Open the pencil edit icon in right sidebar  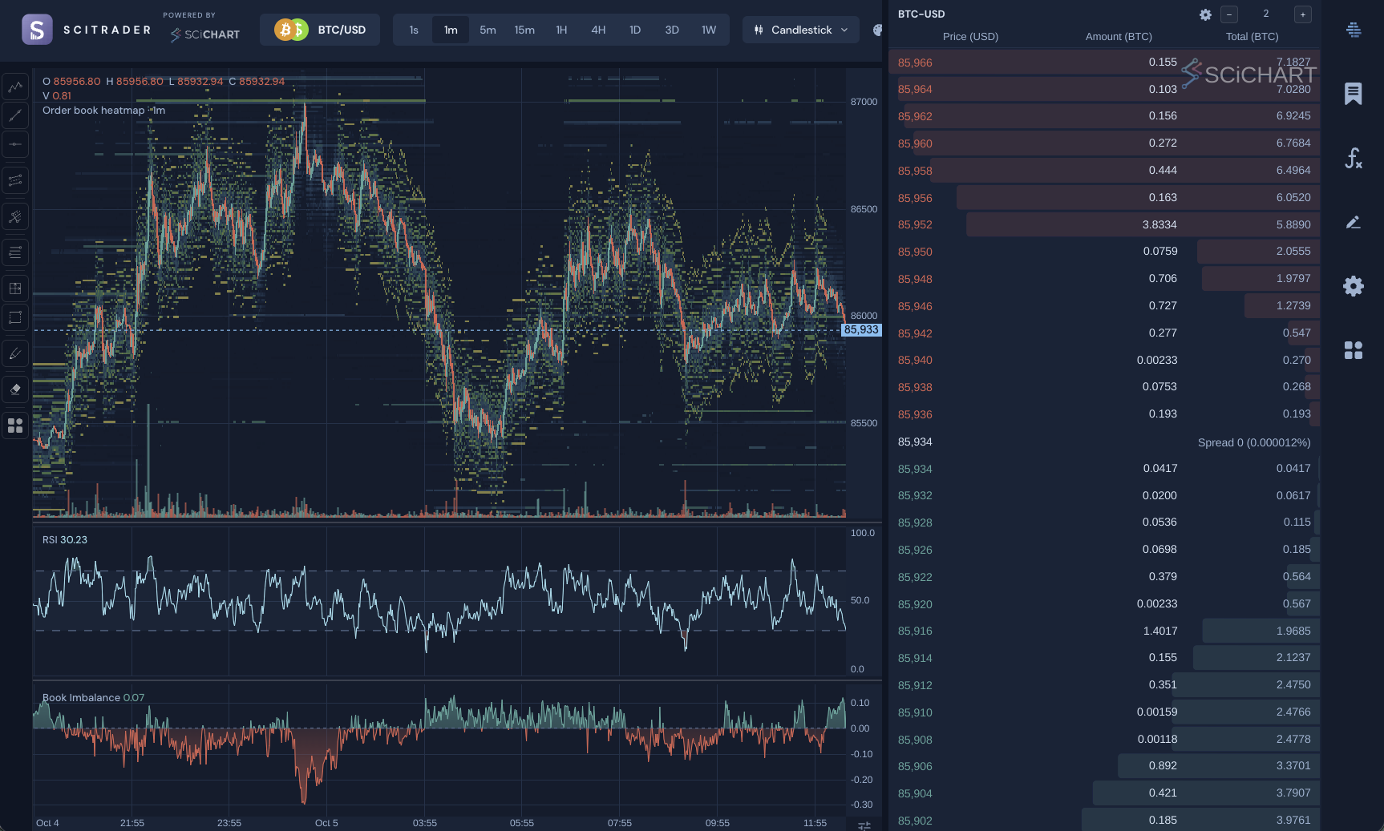pos(1354,222)
